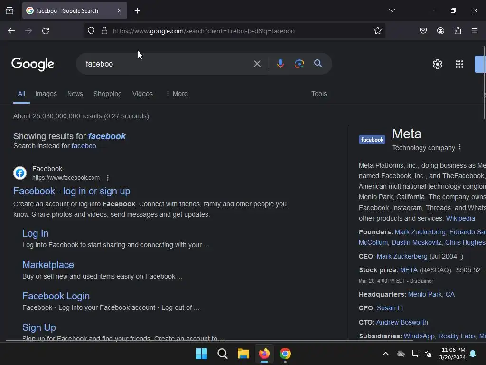486x365 pixels.
Task: Open Google apps grid
Action: (x=459, y=64)
